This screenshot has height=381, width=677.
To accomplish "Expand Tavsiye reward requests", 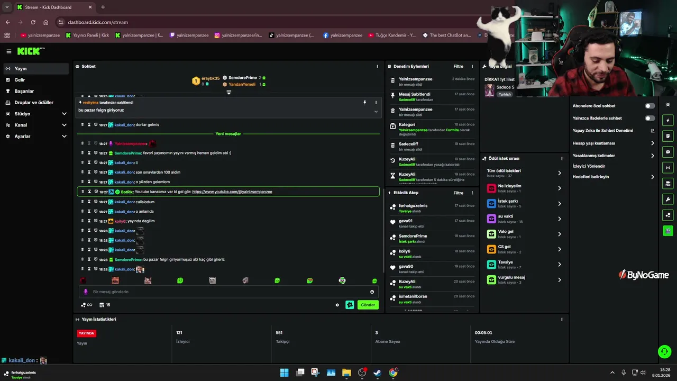I will click(525, 264).
